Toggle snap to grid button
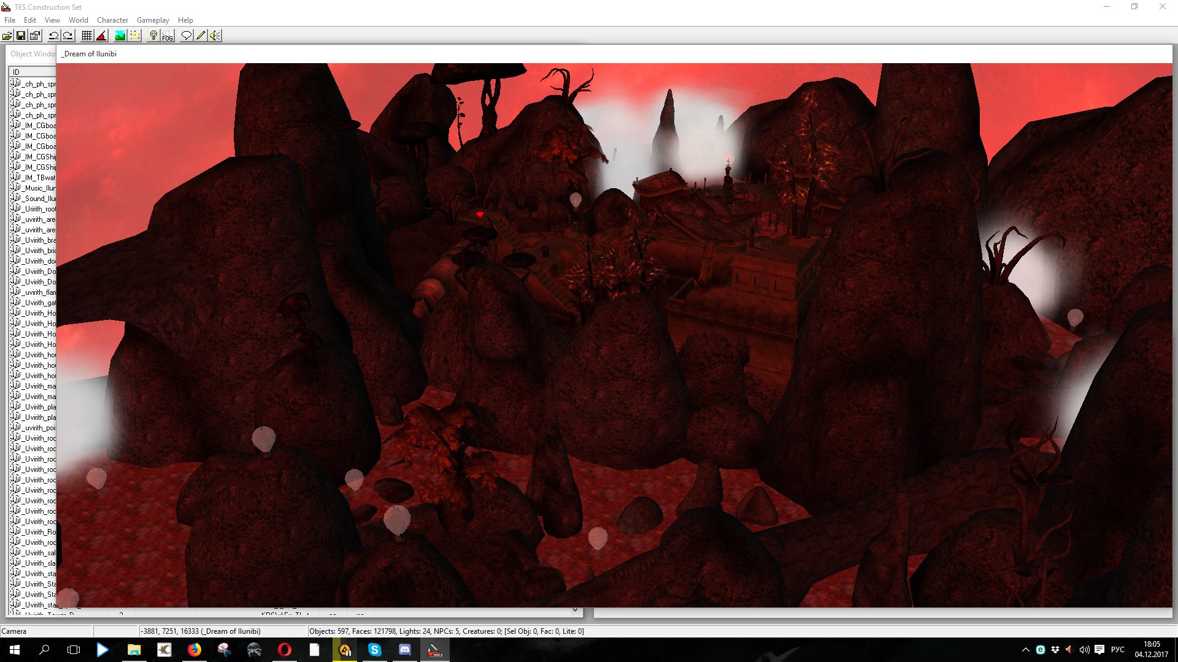The image size is (1178, 662). point(87,36)
